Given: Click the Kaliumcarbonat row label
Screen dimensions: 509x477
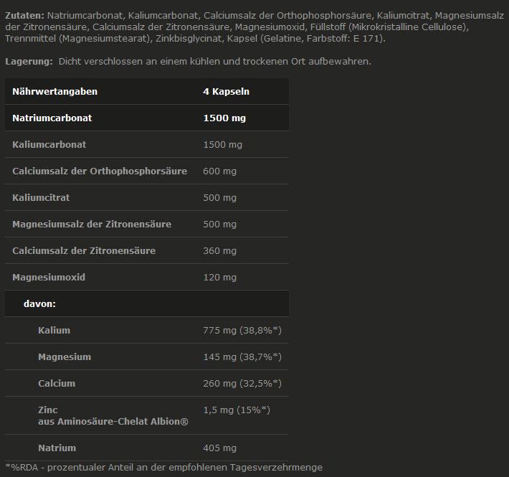Looking at the screenshot, I should pyautogui.click(x=49, y=145).
